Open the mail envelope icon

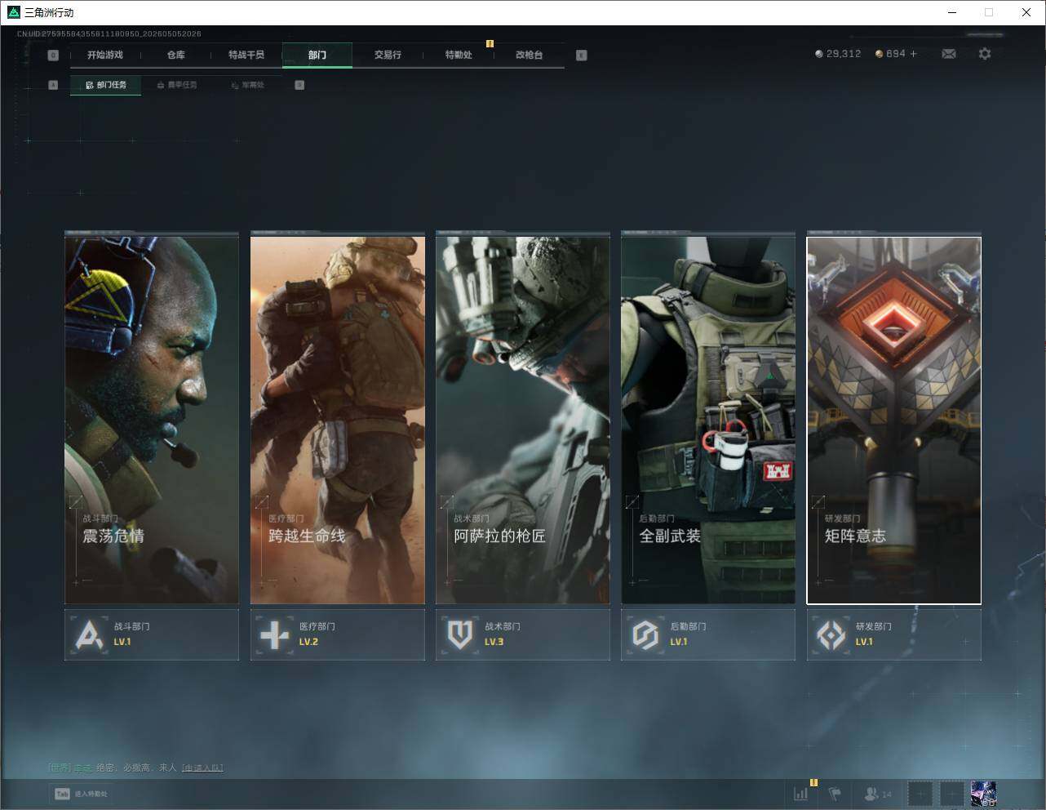point(949,54)
